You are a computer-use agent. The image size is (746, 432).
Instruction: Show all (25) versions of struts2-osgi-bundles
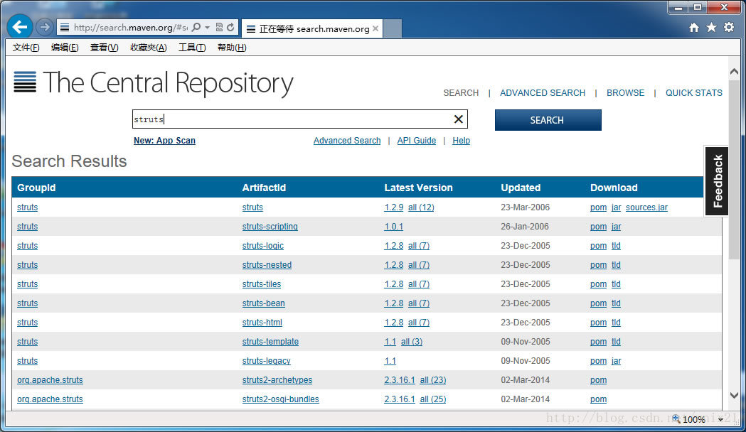click(x=433, y=399)
